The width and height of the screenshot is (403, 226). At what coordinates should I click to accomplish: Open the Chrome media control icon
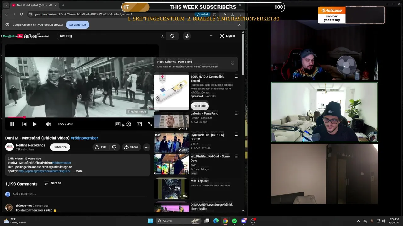coord(225,14)
